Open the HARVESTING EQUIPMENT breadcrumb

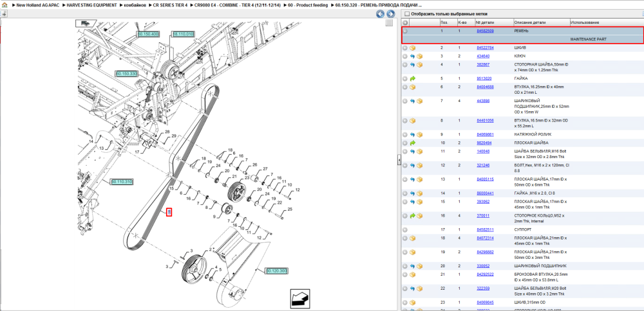tap(91, 5)
